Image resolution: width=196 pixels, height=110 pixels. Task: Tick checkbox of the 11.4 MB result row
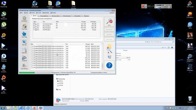[x=31, y=50]
